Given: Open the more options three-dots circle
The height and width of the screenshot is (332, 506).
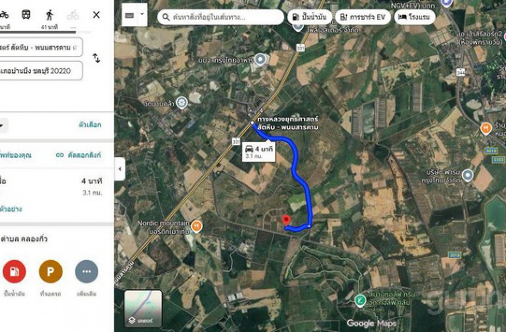Looking at the screenshot, I should click(87, 271).
